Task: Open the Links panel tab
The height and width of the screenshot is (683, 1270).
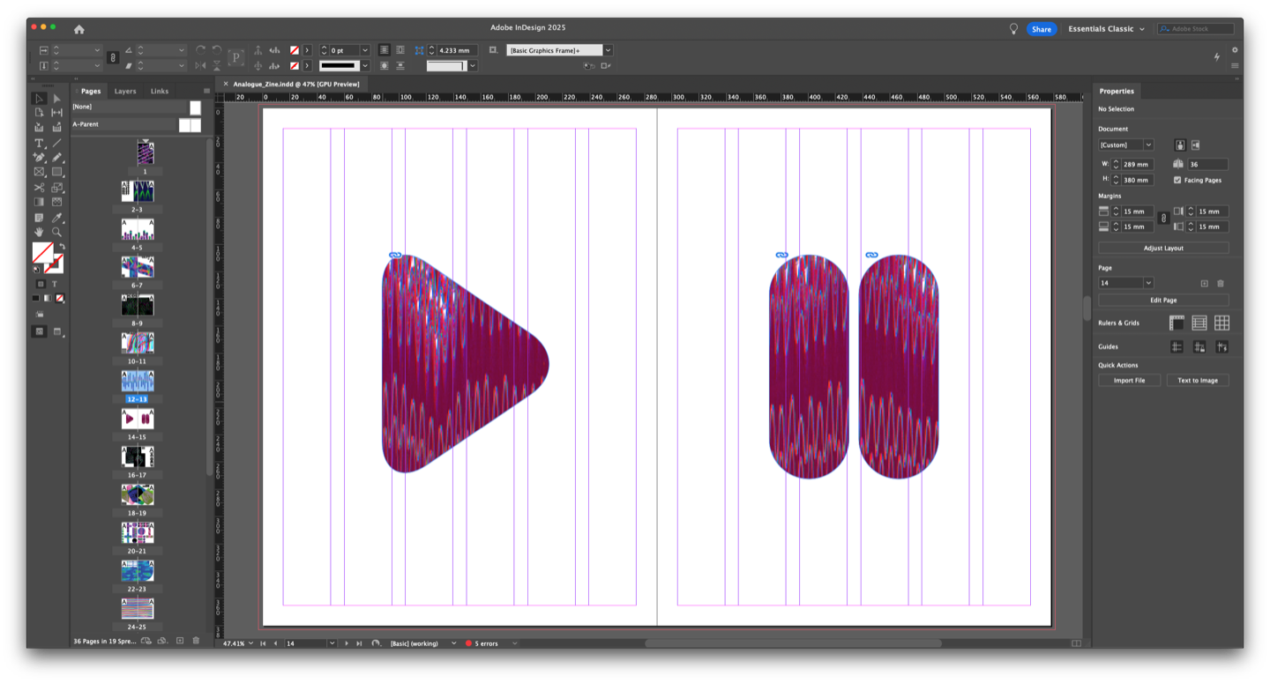Action: point(159,91)
